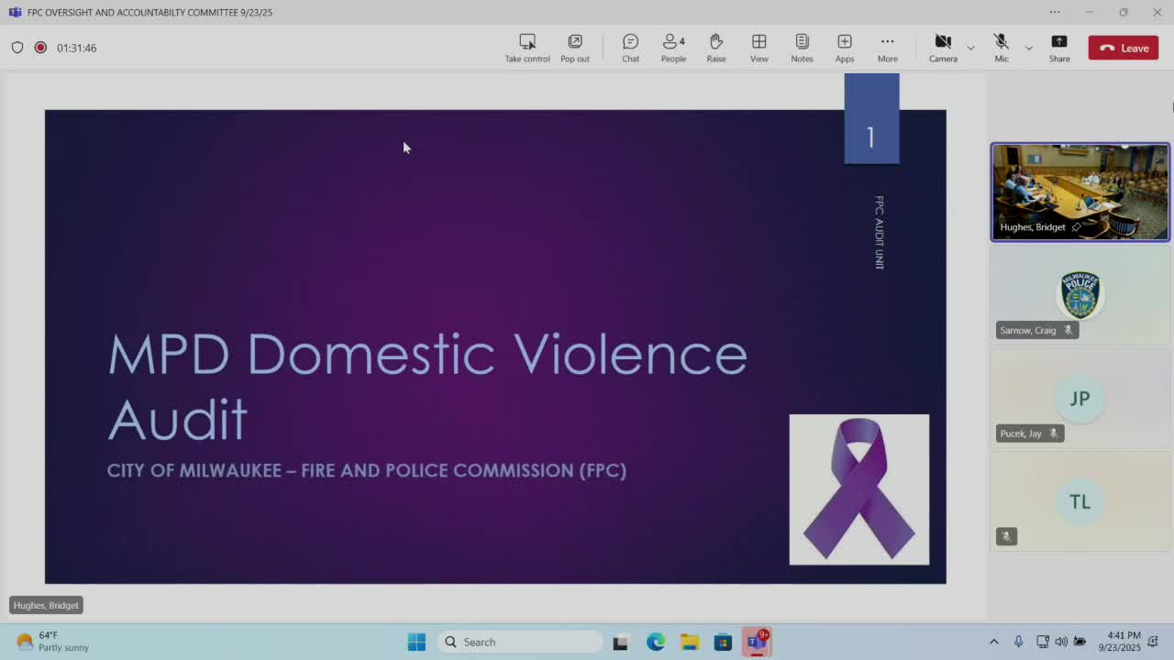The image size is (1174, 660).
Task: Open the More actions menu
Action: [x=887, y=48]
